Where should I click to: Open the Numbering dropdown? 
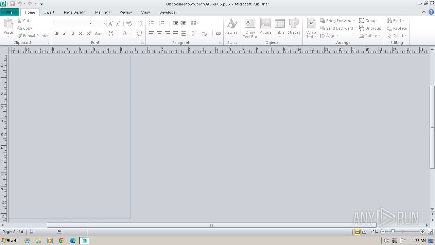[163, 23]
